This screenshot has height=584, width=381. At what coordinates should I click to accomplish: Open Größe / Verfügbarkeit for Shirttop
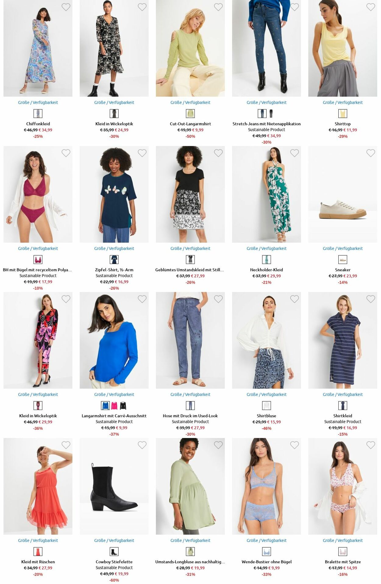coord(343,102)
